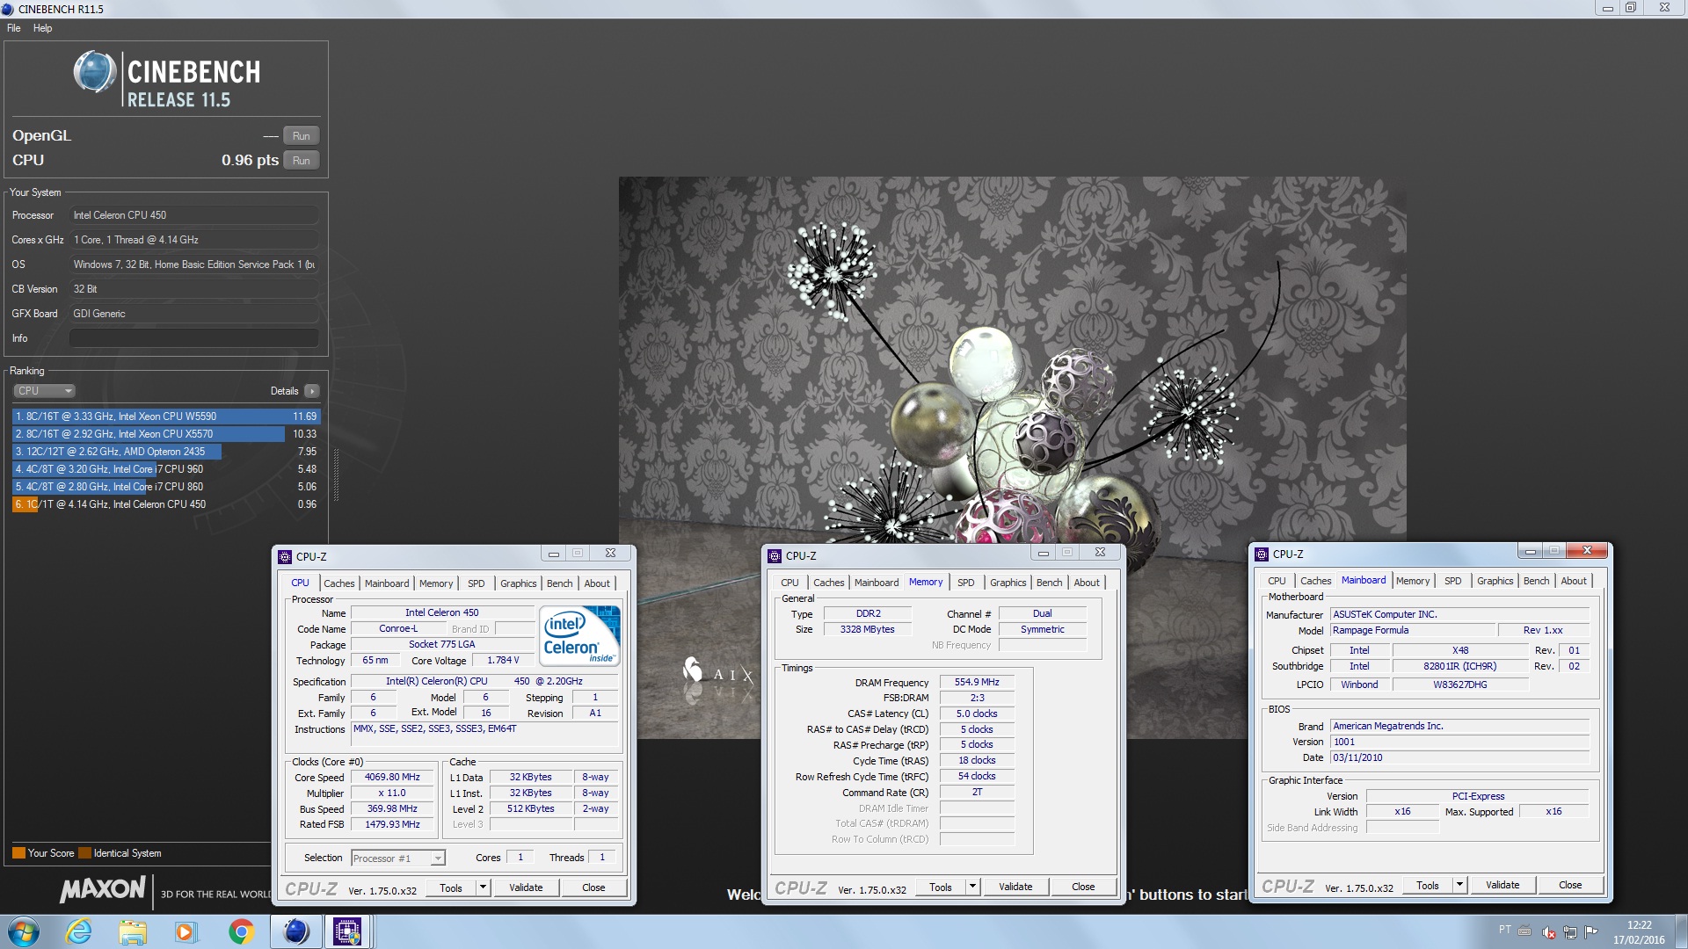Switch to the CPU-Z taskbar icon

click(x=347, y=931)
